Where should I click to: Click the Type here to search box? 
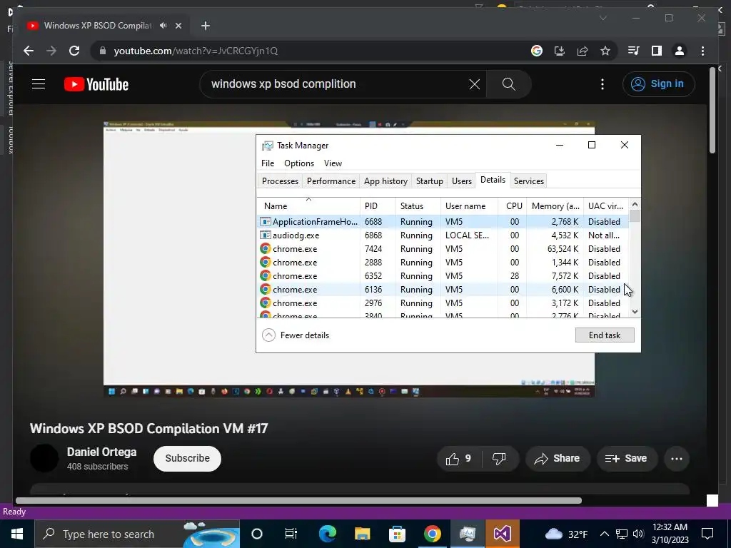point(138,534)
